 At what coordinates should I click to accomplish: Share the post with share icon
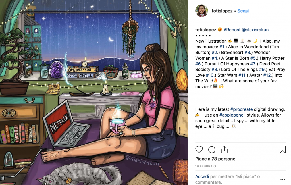tap(224, 149)
